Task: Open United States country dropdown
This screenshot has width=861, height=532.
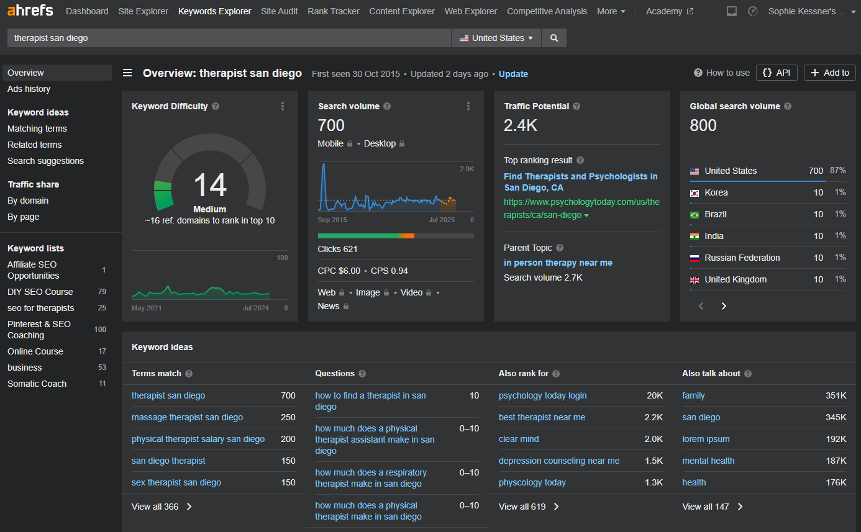Action: pos(496,38)
